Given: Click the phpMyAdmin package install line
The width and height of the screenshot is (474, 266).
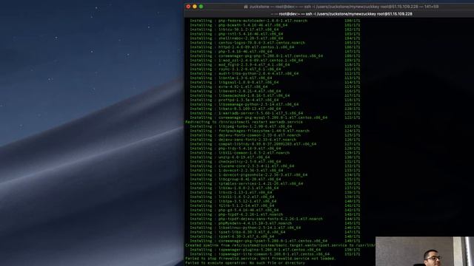Looking at the screenshot, I should coord(275,223).
